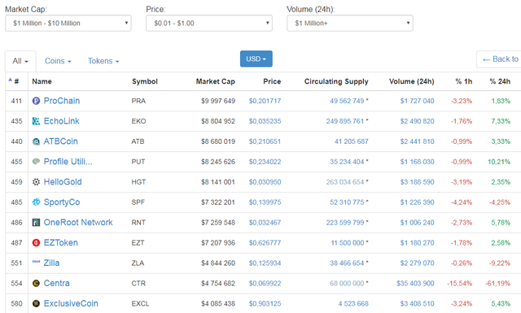This screenshot has height=313, width=521.
Task: Sort table by Price column header
Action: click(272, 81)
